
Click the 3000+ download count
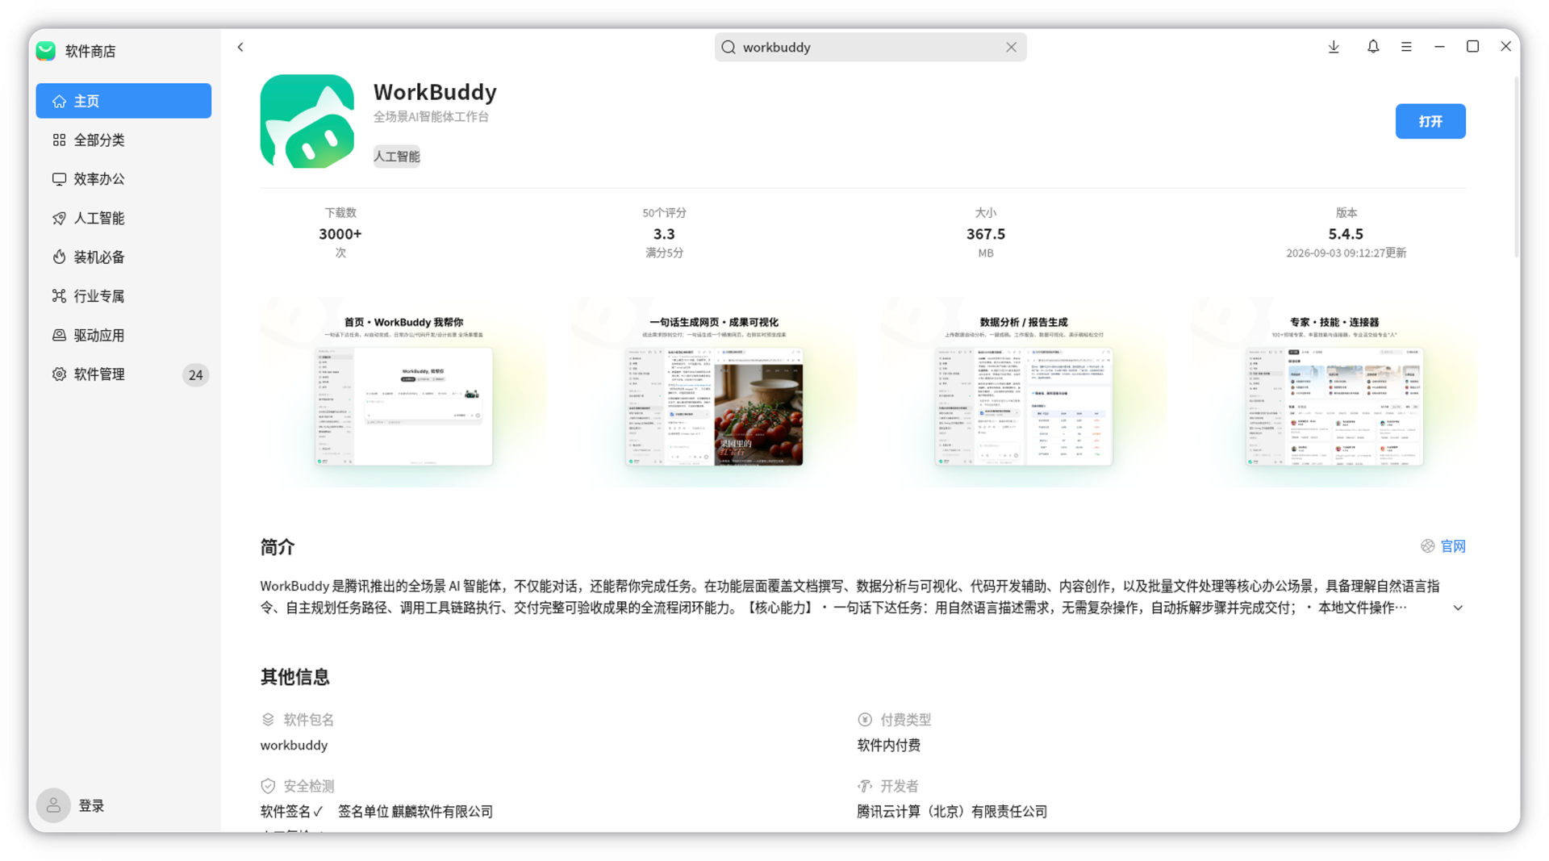coord(340,234)
